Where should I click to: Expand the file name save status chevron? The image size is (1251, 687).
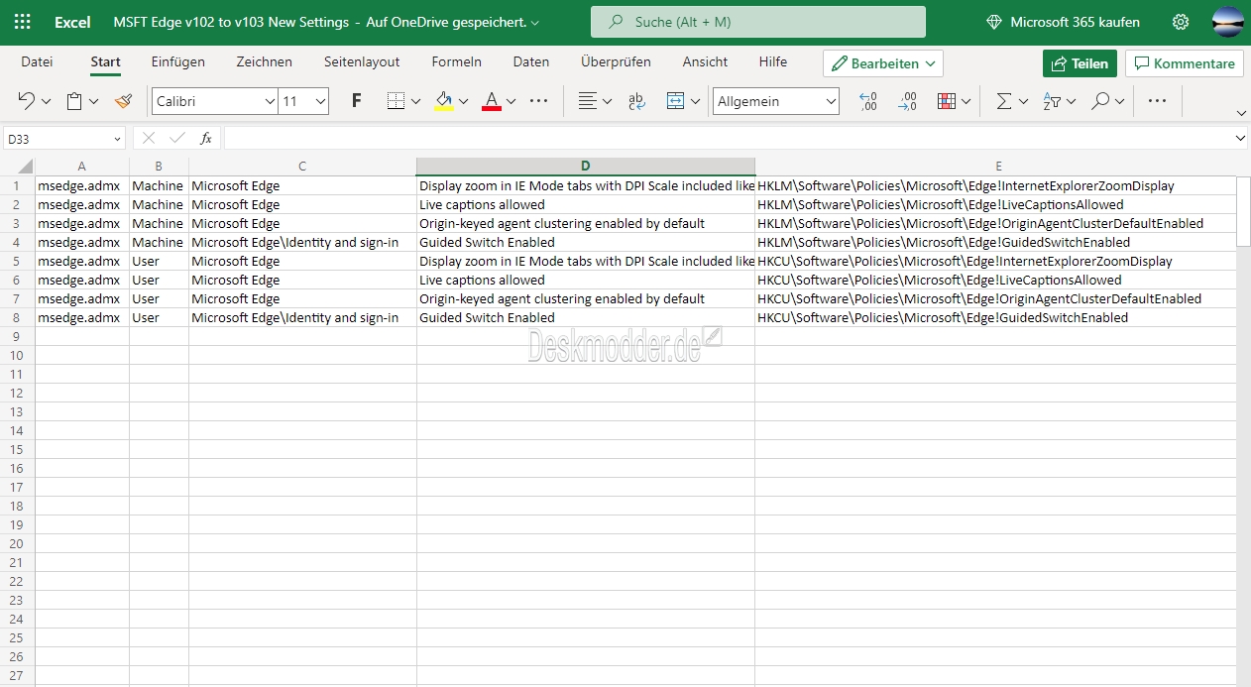(535, 22)
